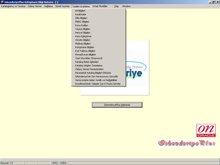Open the Ortak Modüller menu
This screenshot has height=165, width=220.
tap(100, 6)
